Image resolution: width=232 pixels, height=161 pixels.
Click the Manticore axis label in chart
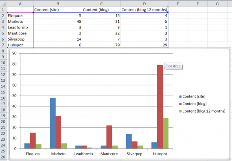(109, 154)
